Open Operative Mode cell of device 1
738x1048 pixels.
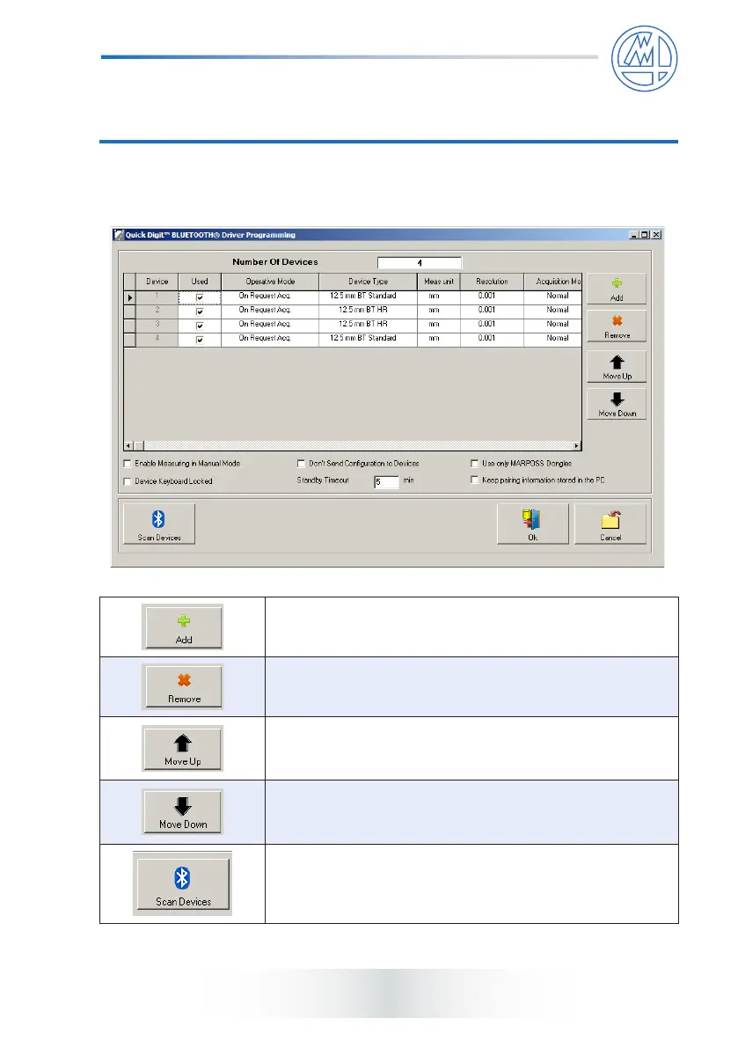270,296
